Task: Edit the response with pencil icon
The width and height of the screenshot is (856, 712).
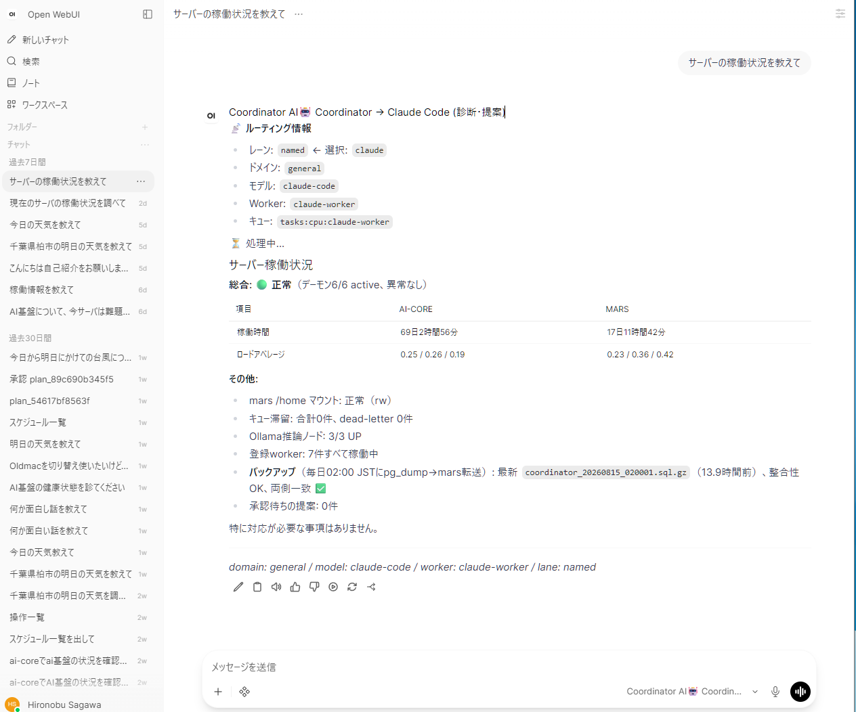Action: pyautogui.click(x=238, y=587)
